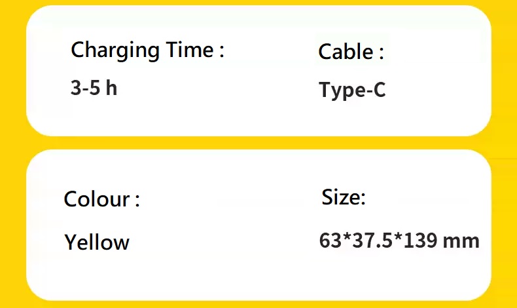
Task: Click the colon after the Cable label
Action: (381, 54)
